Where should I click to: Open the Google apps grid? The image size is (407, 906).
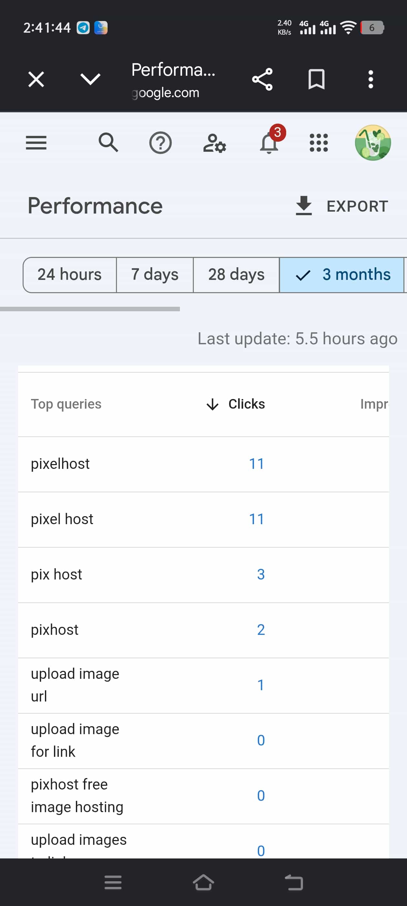click(x=319, y=142)
